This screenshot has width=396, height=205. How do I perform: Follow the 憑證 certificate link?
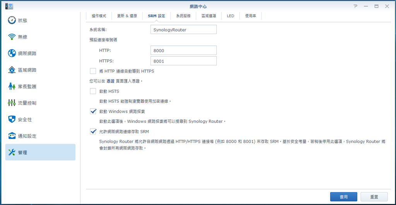[x=110, y=81]
